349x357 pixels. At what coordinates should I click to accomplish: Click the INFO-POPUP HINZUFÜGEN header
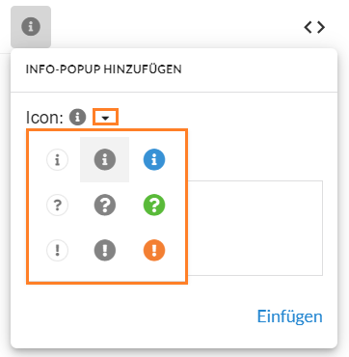coord(104,69)
